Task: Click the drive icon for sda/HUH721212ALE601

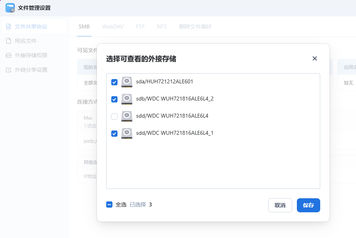Action: (127, 82)
